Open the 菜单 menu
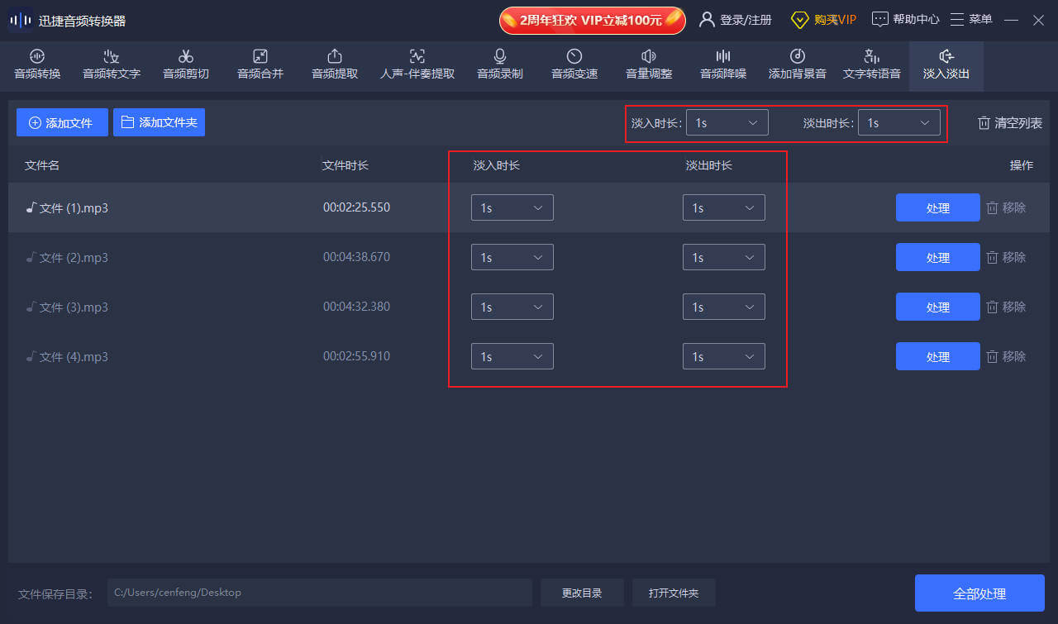The image size is (1058, 624). [971, 19]
